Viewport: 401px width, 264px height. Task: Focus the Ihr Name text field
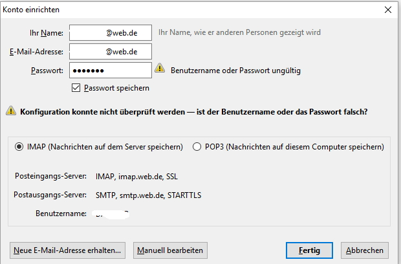110,32
